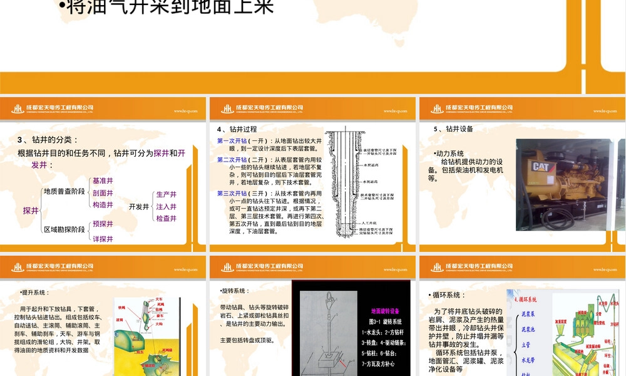Click the wellbore casing cross-section diagram
The width and height of the screenshot is (626, 376).
(360, 184)
